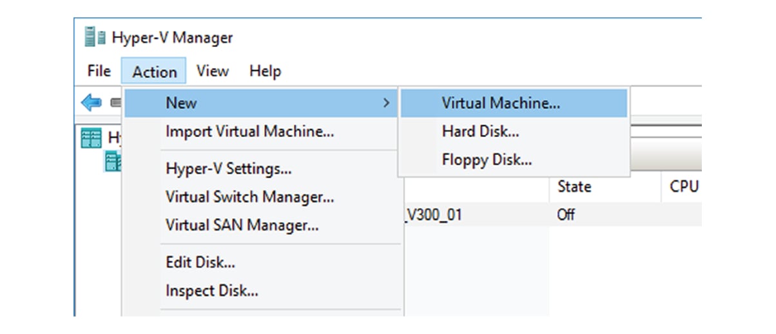Screen dimensions: 776x334
Task: Expand the New submenu arrow
Action: (386, 103)
